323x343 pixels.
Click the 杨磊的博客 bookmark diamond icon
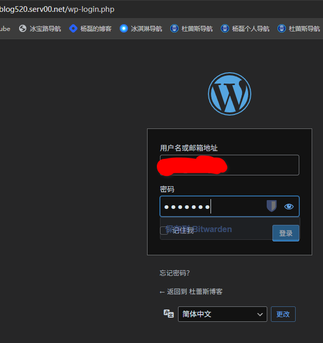tap(73, 29)
